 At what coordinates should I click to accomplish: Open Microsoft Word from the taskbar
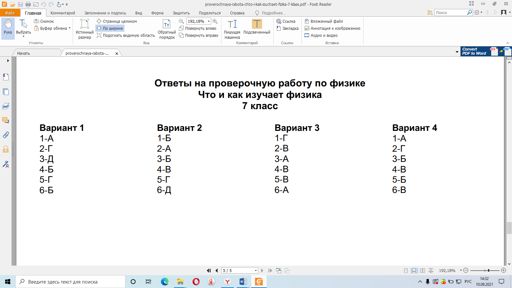(243, 282)
